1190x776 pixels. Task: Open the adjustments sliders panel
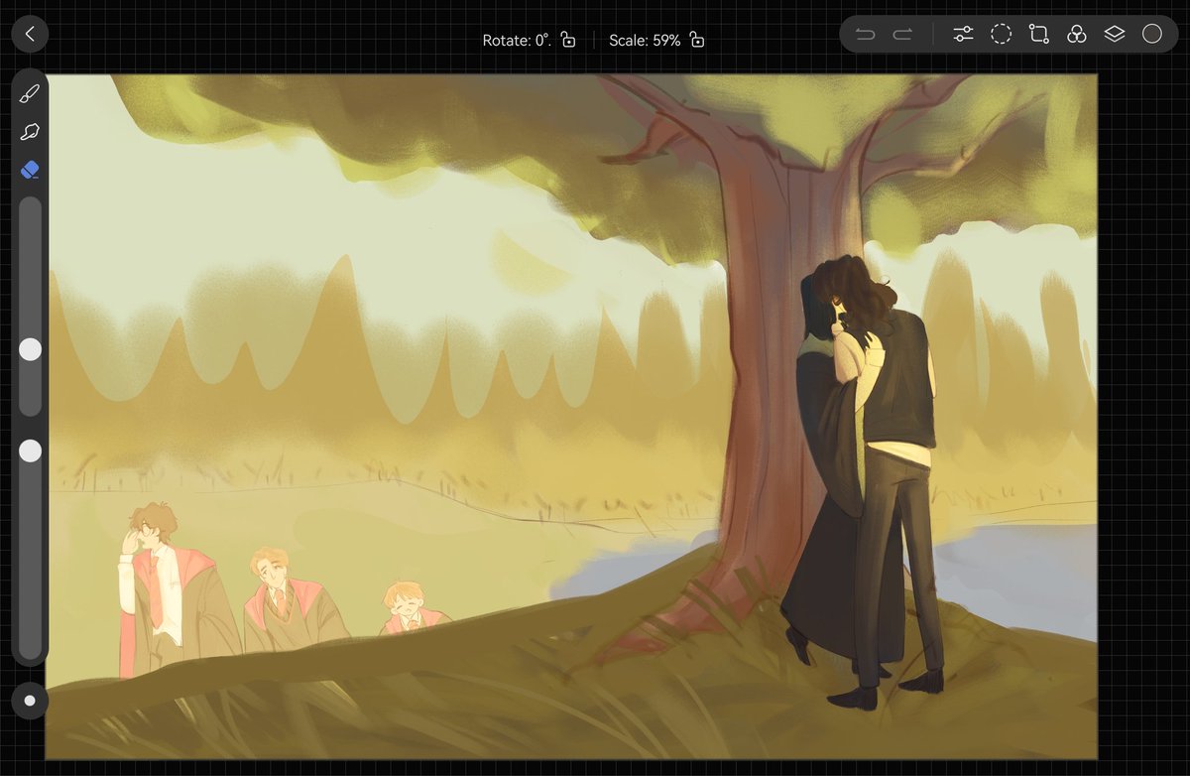963,35
